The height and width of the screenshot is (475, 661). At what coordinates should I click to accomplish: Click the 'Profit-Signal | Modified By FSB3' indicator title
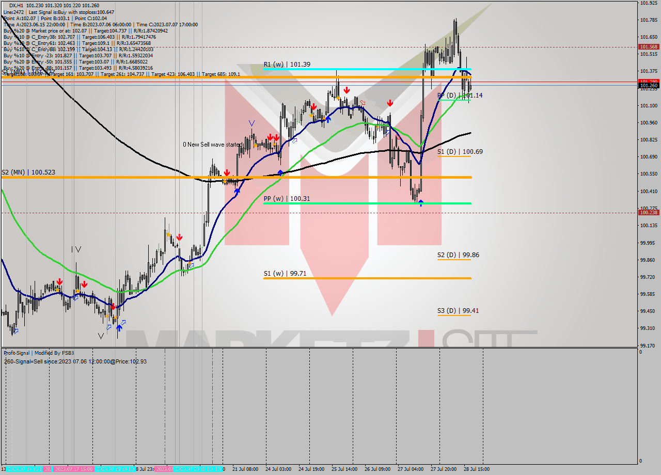click(x=39, y=353)
